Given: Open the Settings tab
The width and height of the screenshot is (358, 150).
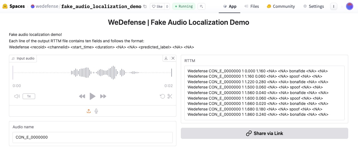Looking at the screenshot, I should pyautogui.click(x=313, y=6).
